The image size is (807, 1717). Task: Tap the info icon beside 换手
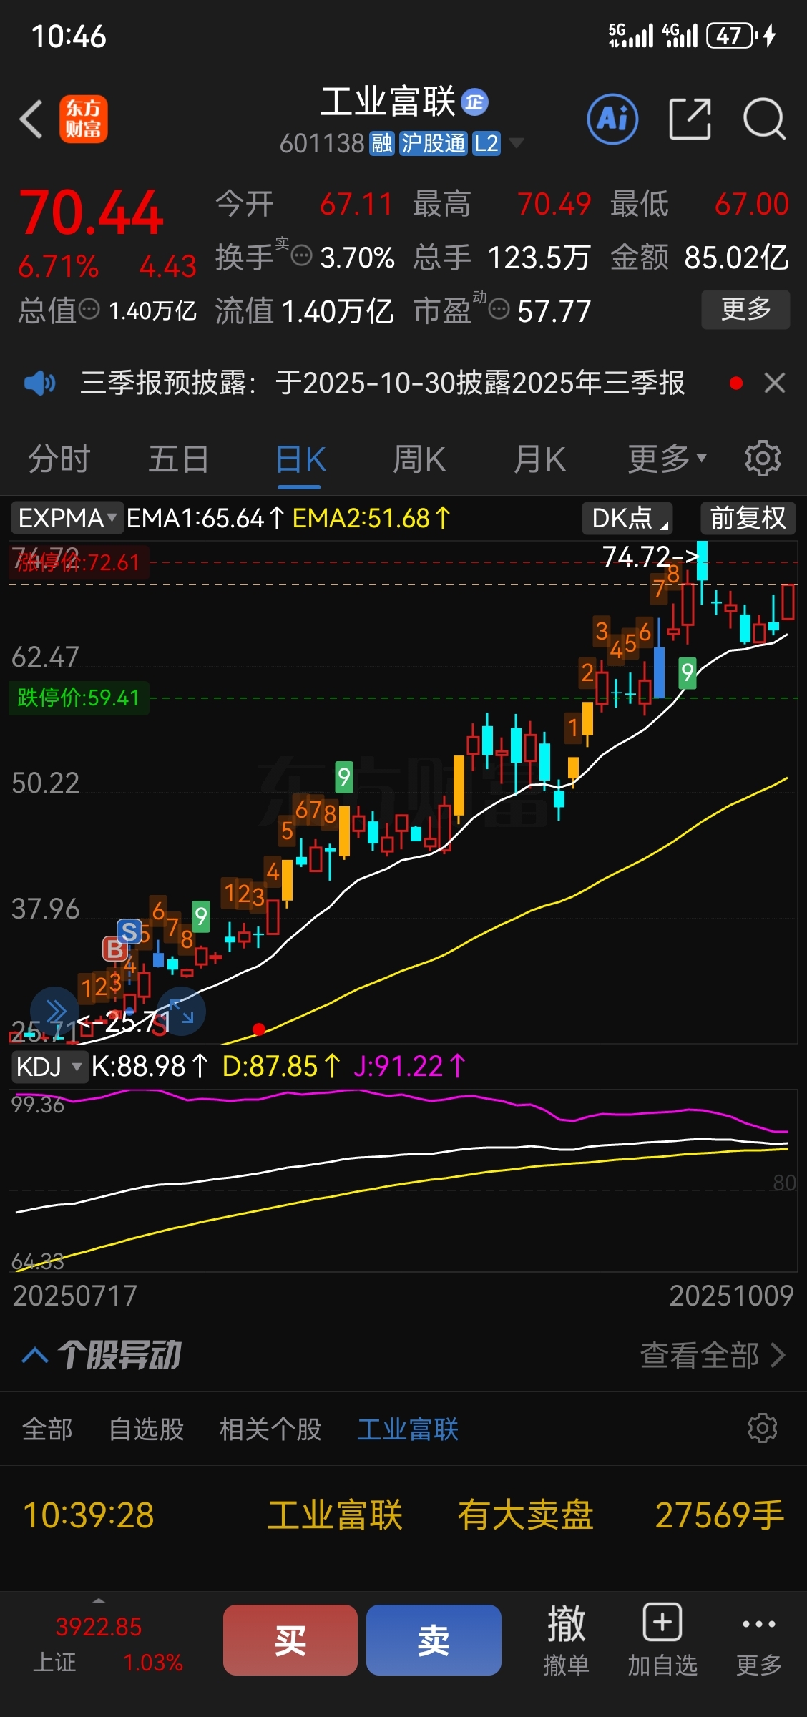303,255
